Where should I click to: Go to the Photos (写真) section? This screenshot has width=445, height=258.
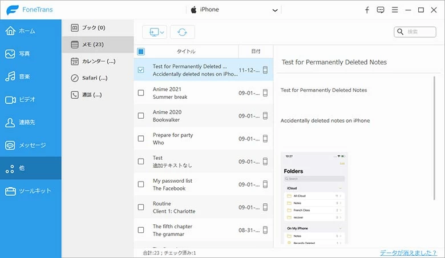[x=30, y=54]
